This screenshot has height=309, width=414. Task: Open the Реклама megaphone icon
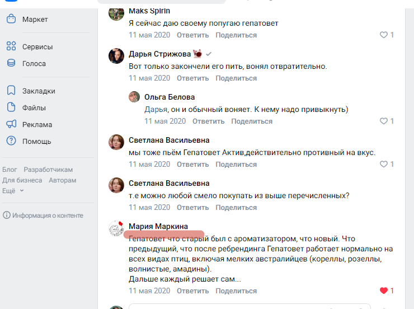click(11, 124)
